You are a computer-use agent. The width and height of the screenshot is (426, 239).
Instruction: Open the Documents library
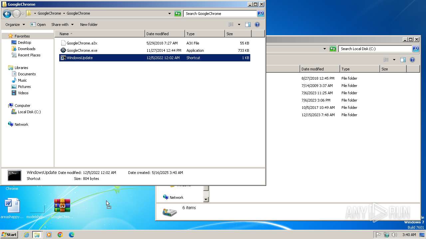click(x=27, y=74)
